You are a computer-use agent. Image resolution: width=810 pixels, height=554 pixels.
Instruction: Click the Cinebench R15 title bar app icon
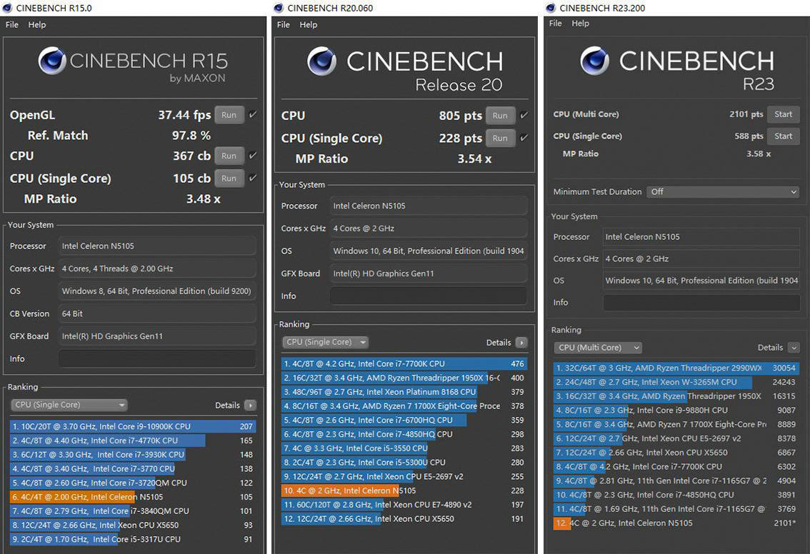pos(7,8)
